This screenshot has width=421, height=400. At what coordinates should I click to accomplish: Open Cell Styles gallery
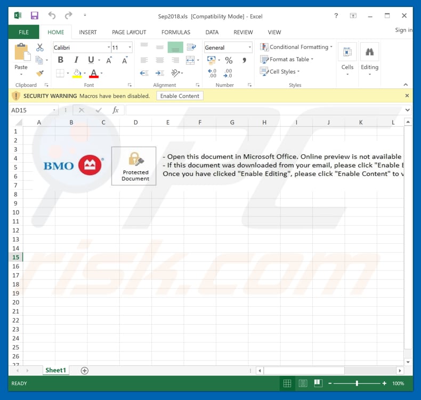280,71
